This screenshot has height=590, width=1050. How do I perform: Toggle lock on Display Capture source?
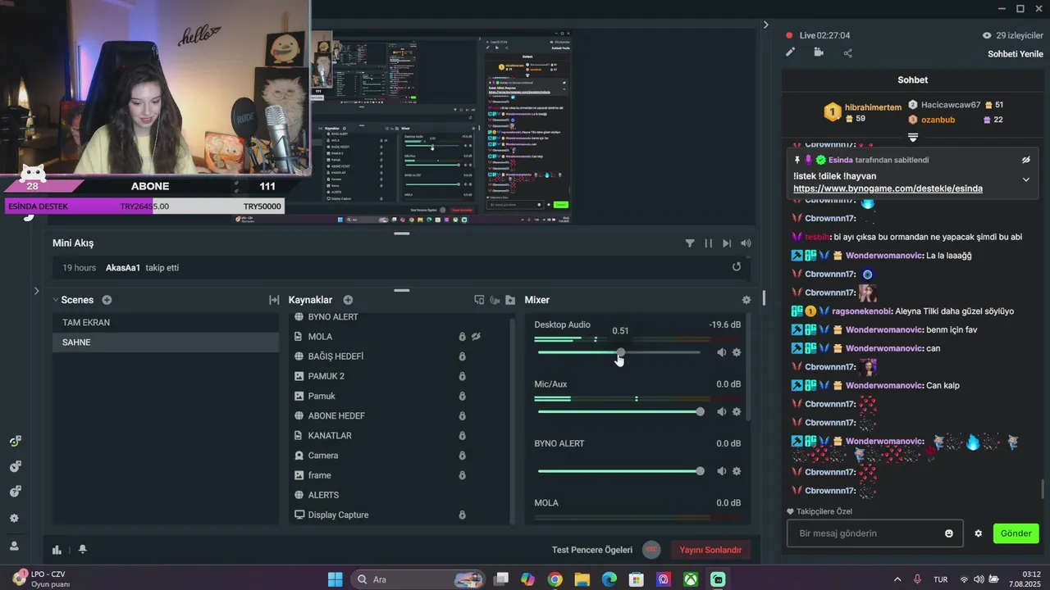coord(462,515)
